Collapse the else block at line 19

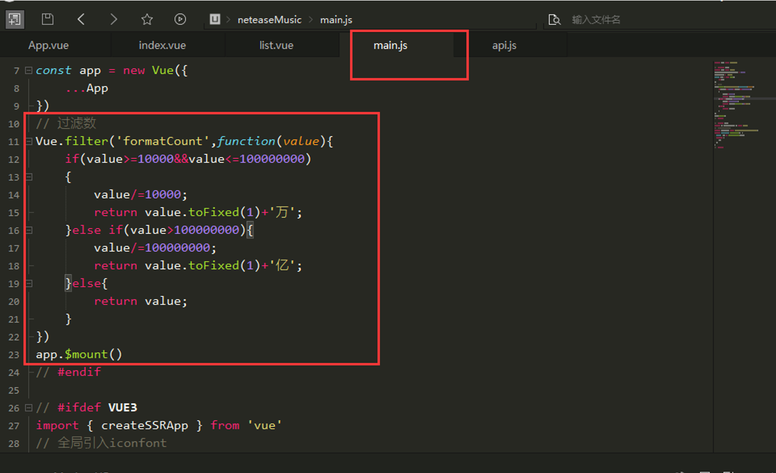click(x=29, y=284)
